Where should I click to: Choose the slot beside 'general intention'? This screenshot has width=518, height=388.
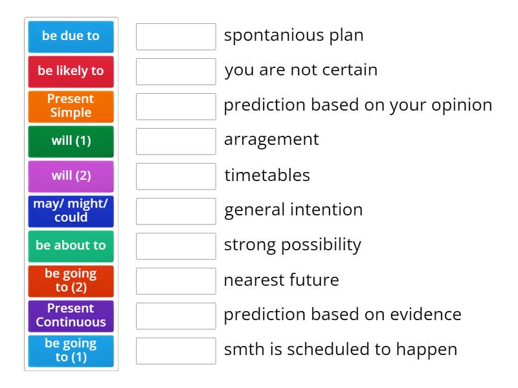[175, 211]
